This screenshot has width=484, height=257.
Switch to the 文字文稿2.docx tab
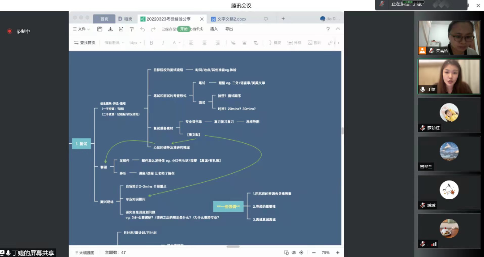point(231,19)
